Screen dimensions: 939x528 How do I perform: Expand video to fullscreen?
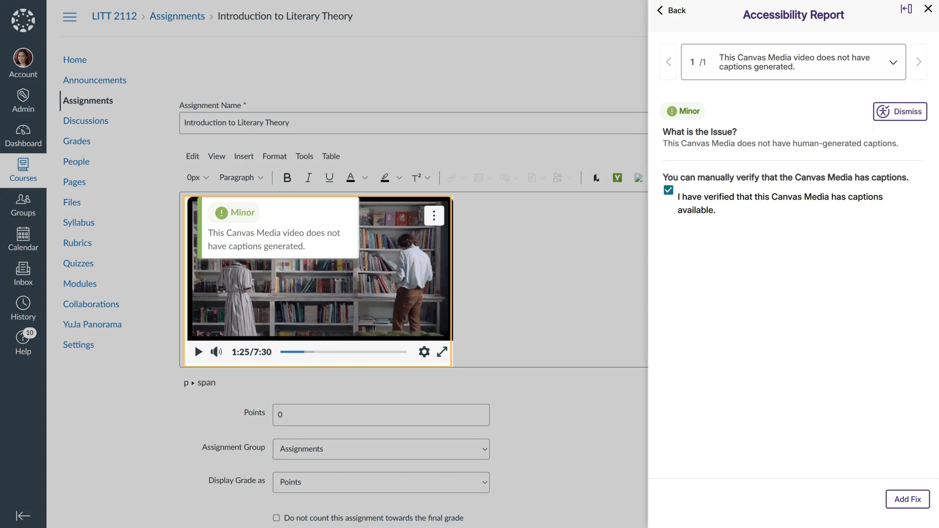(x=442, y=352)
